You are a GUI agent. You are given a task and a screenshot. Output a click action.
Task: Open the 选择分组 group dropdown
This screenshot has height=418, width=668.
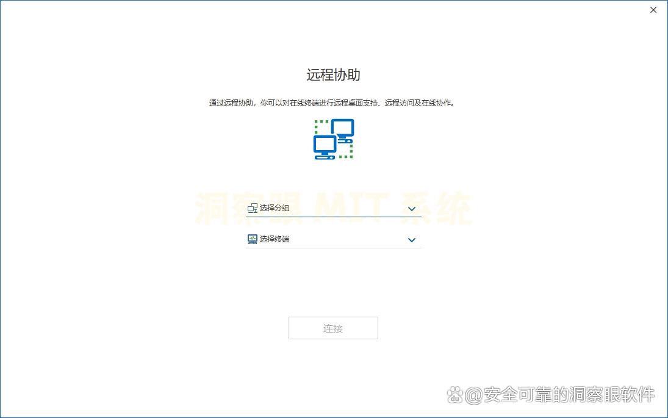click(333, 208)
